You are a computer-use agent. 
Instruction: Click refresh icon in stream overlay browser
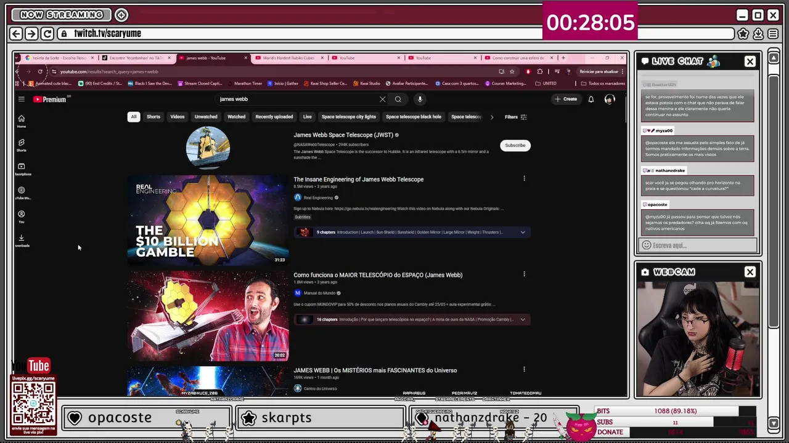pyautogui.click(x=47, y=33)
